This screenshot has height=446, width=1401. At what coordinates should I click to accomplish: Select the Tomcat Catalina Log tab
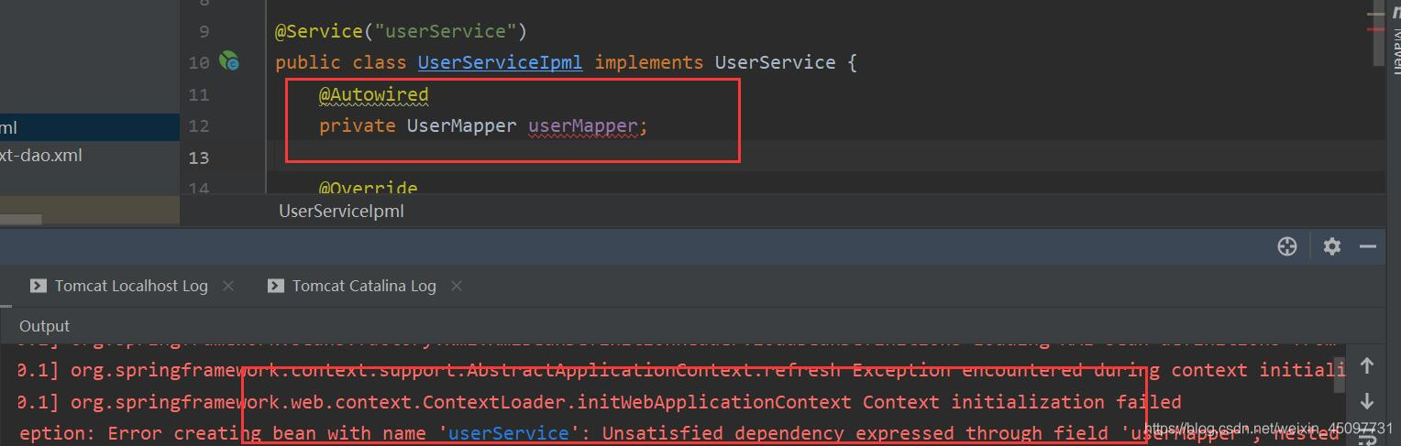point(364,286)
